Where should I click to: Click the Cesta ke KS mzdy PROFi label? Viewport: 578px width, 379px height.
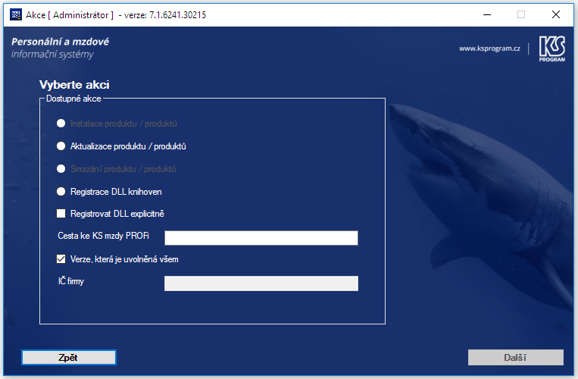(x=103, y=236)
